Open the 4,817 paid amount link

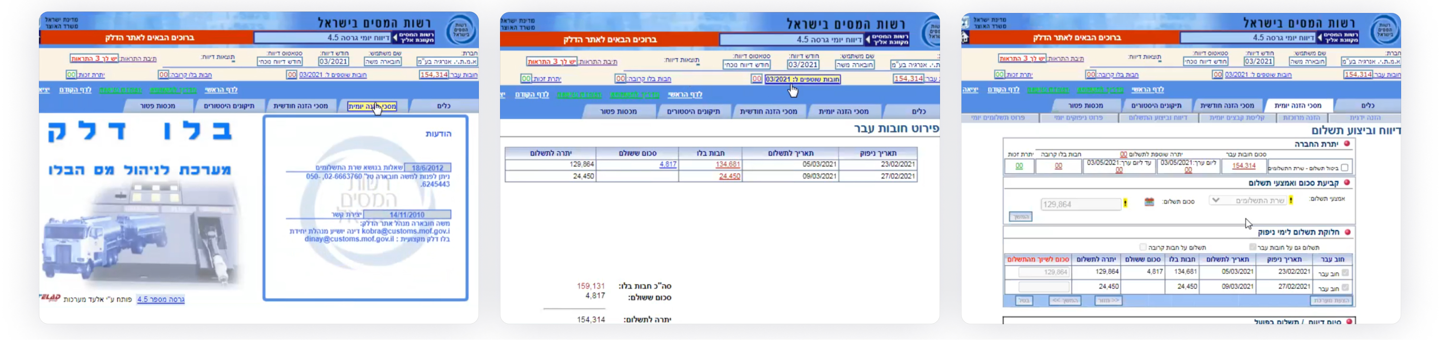coord(667,164)
